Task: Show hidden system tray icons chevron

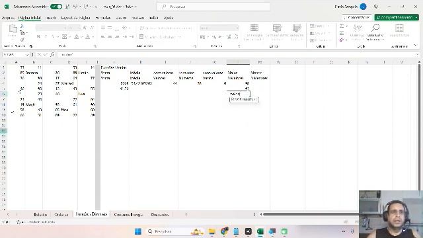Action: (344, 231)
